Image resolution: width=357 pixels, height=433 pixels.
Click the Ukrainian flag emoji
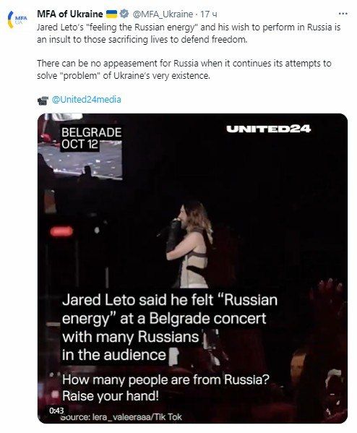pyautogui.click(x=111, y=14)
